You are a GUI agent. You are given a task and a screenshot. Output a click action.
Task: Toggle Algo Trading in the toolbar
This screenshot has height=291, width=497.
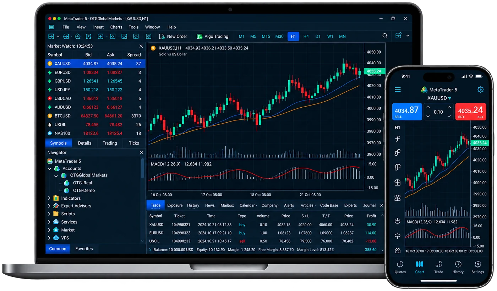212,36
